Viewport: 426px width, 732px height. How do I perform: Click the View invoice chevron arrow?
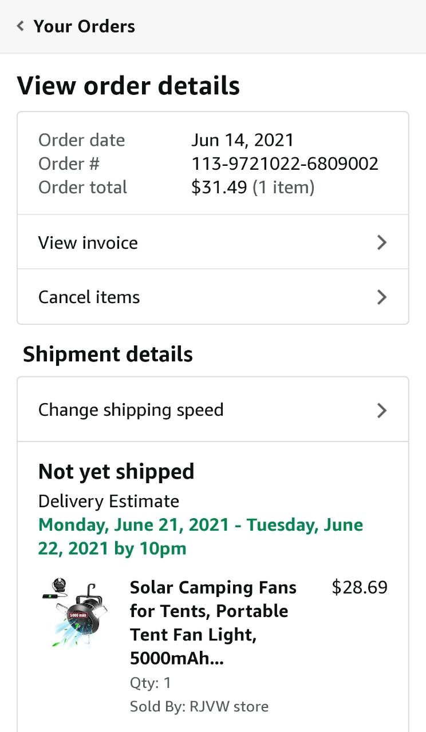pyautogui.click(x=382, y=242)
